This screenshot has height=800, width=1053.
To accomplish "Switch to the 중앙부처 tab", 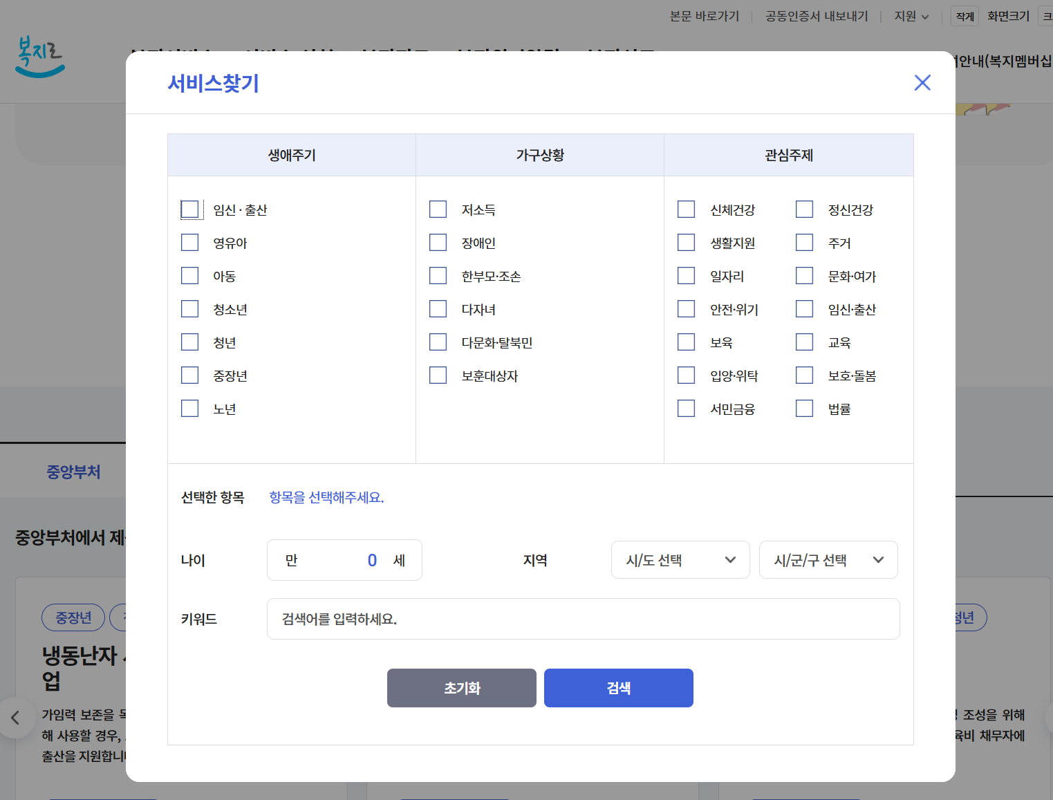I will click(x=73, y=472).
